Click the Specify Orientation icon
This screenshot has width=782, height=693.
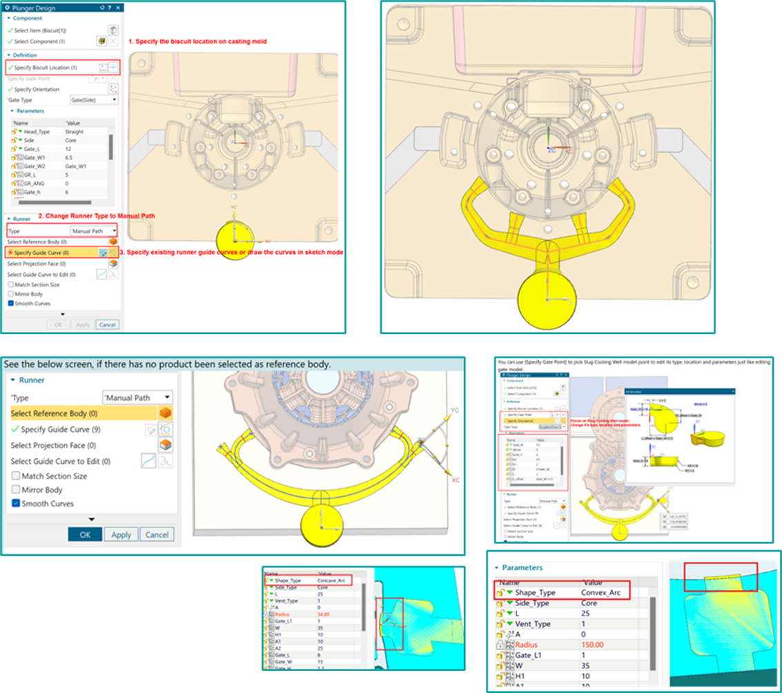click(113, 89)
